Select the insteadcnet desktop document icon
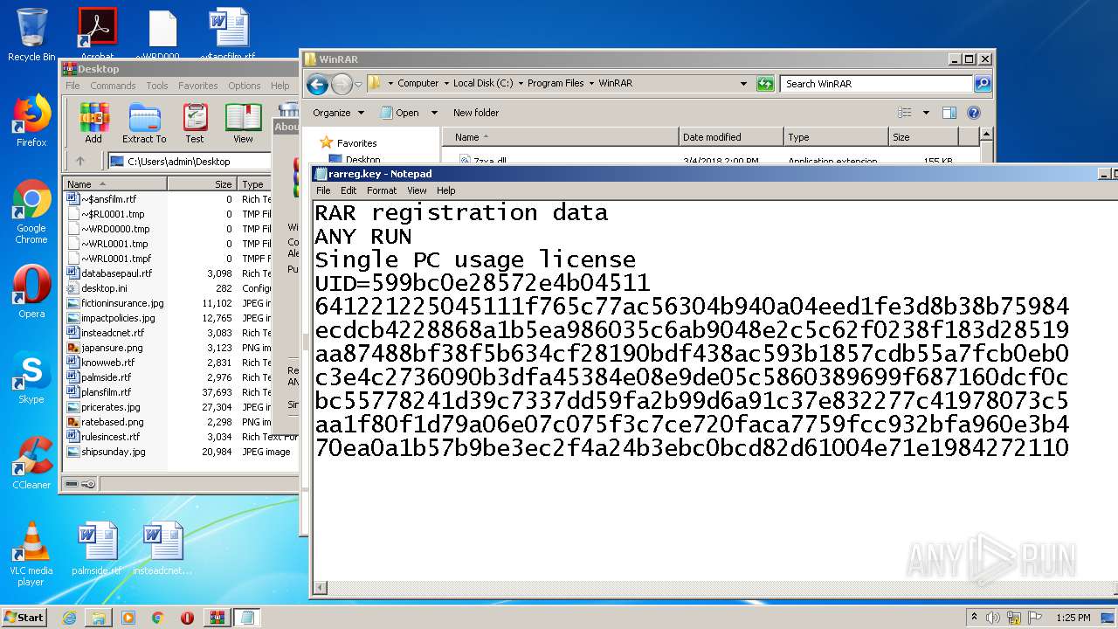Viewport: 1118px width, 629px height. [162, 549]
